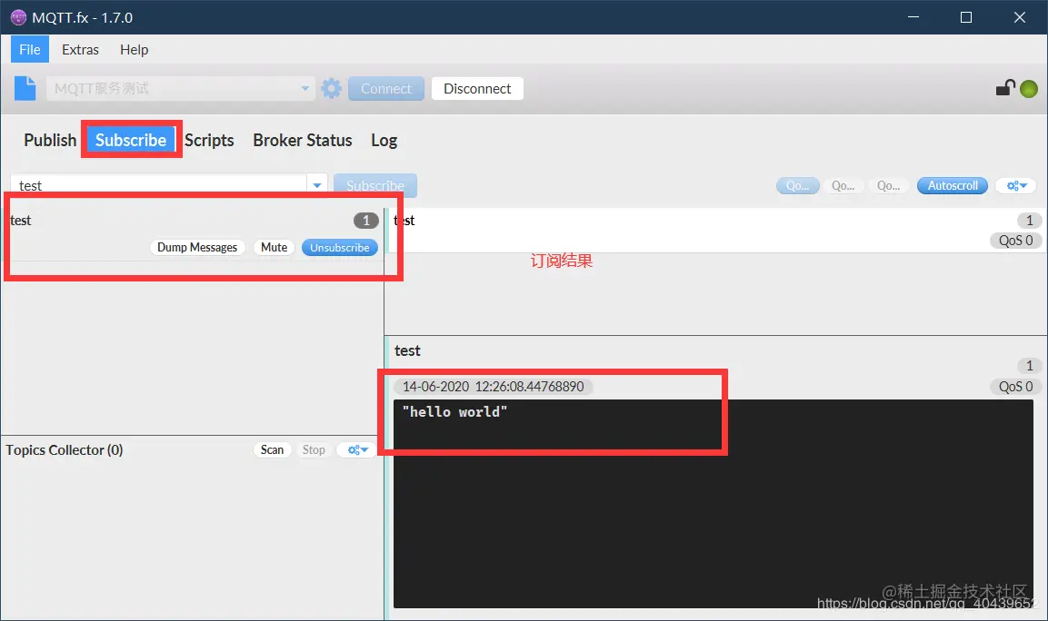Select the received test message row
Image resolution: width=1048 pixels, height=621 pixels.
point(716,230)
